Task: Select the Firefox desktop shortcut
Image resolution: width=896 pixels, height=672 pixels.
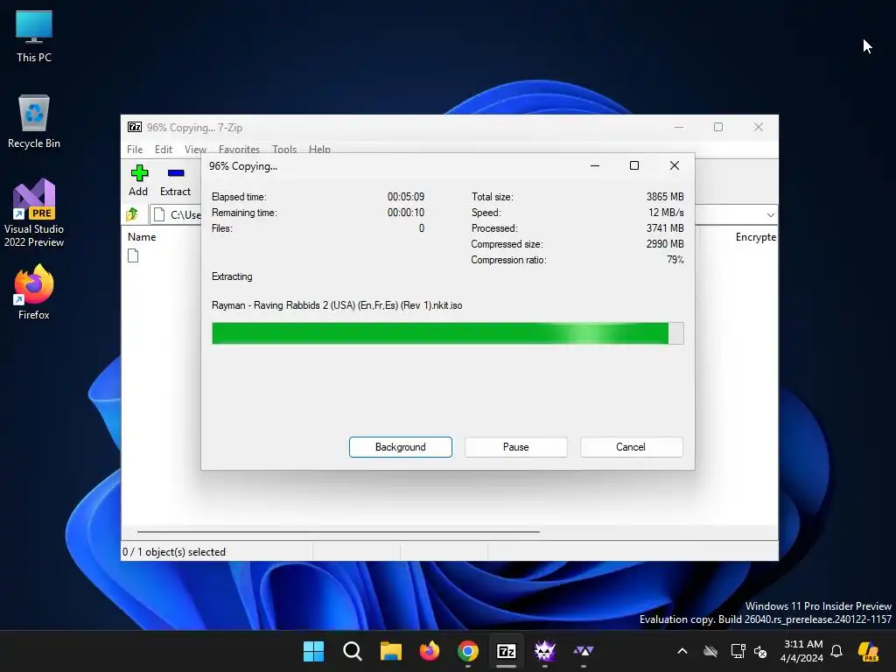Action: (x=34, y=291)
